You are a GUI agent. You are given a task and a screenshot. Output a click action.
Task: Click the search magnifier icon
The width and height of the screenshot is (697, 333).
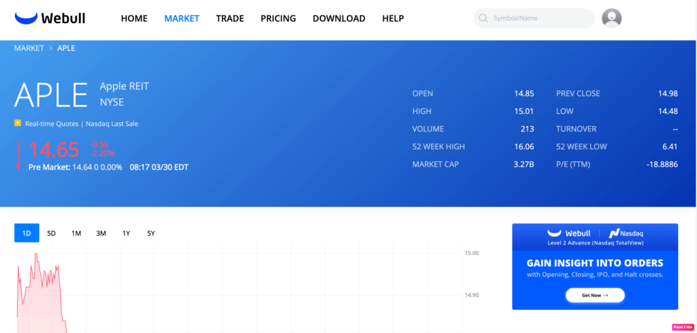pyautogui.click(x=483, y=18)
